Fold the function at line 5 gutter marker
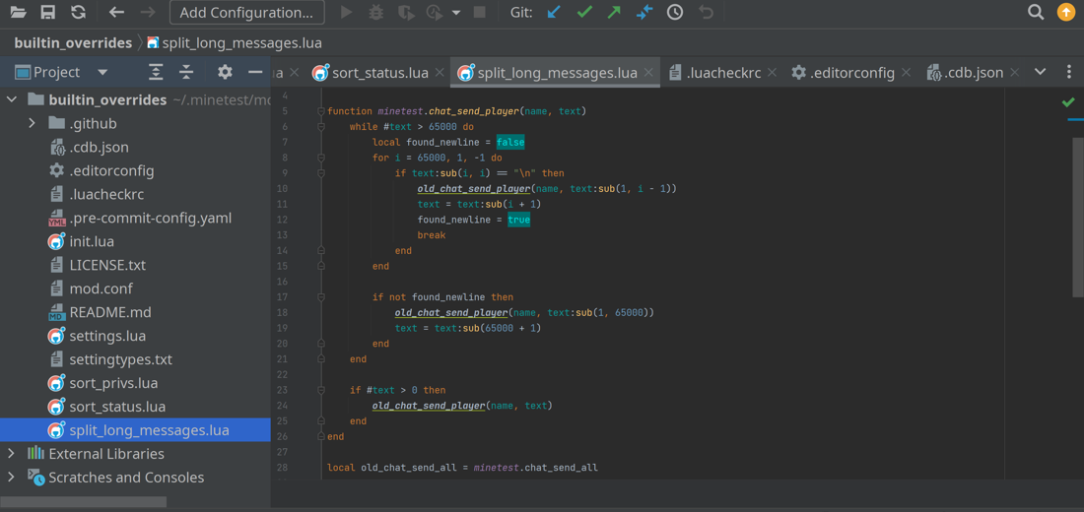This screenshot has height=512, width=1084. 320,111
